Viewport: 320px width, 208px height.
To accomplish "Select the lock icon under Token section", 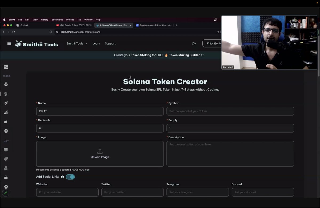I will pos(6,122).
